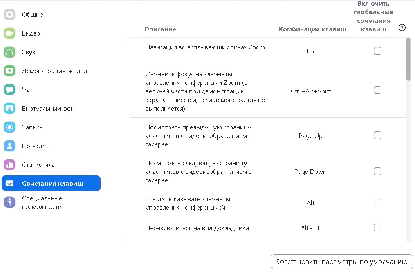Click the keyboard shortcuts icon
The width and height of the screenshot is (415, 273).
click(9, 183)
